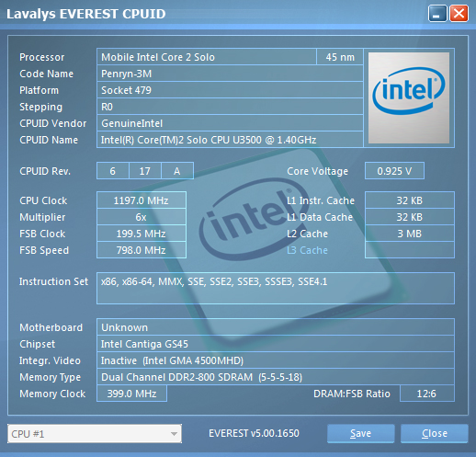Click the L2 Cache 3 MB field
This screenshot has height=457, width=476.
click(x=410, y=234)
